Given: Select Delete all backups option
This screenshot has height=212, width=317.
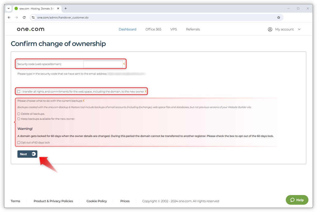Looking at the screenshot, I should click(x=19, y=114).
